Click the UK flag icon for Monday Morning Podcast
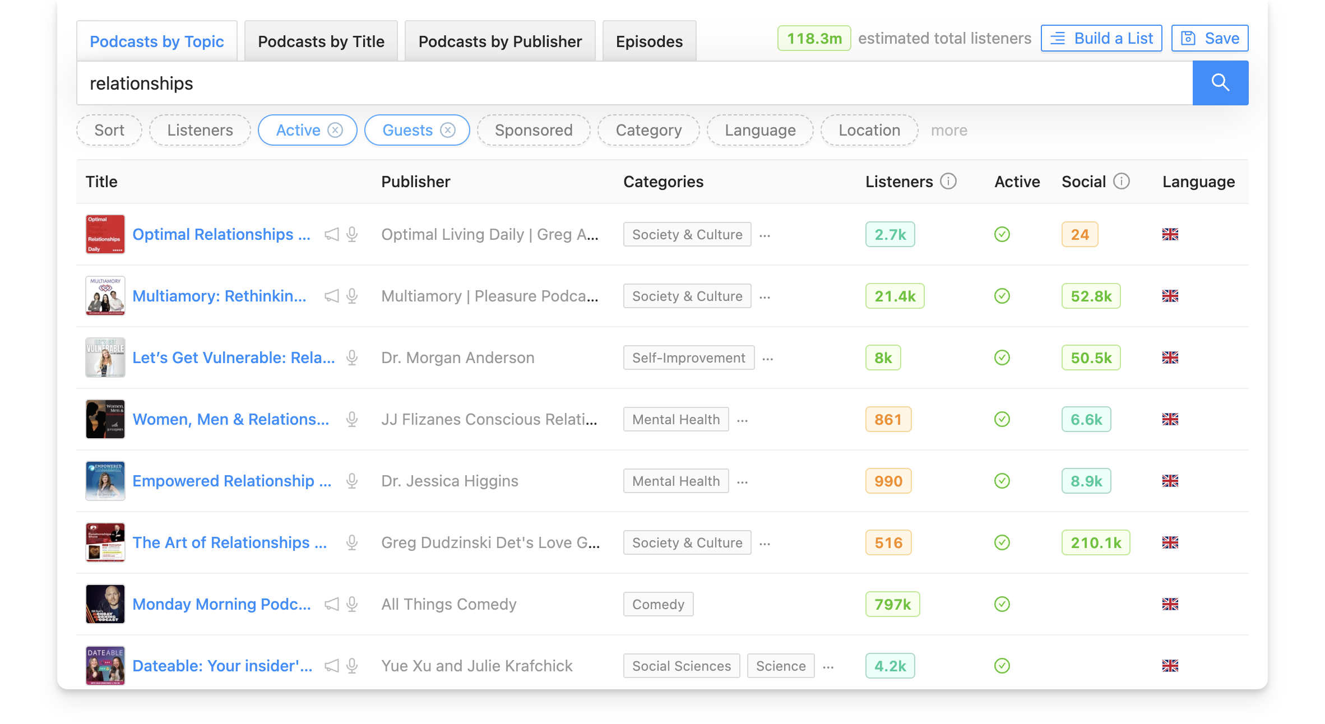1325x724 pixels. click(1170, 604)
